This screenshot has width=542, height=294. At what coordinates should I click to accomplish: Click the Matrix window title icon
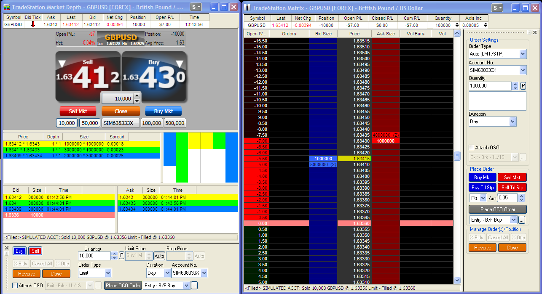(248, 7)
